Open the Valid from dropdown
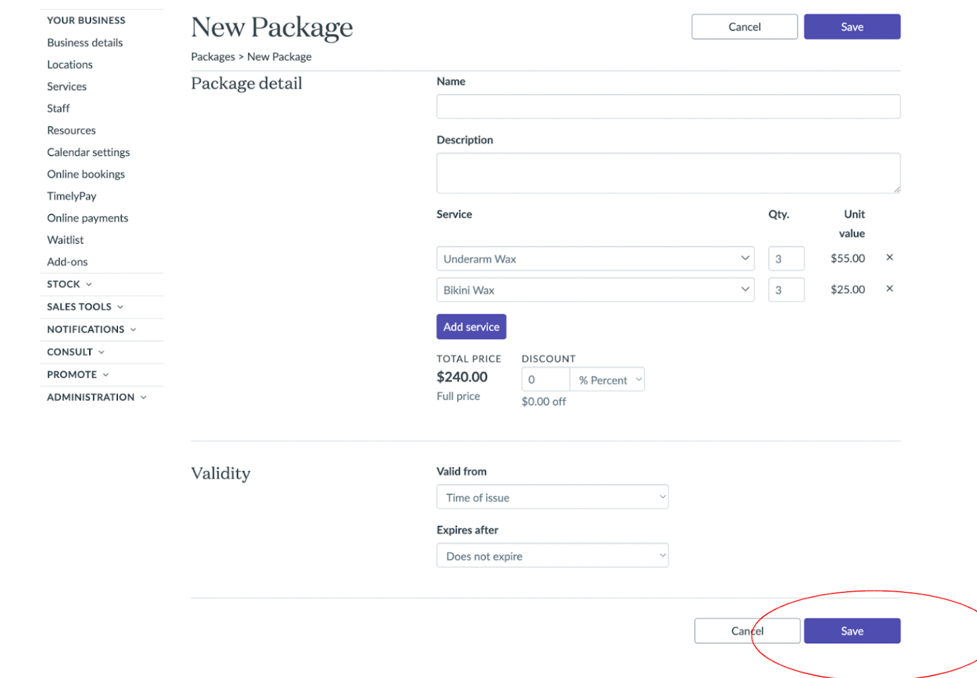Image resolution: width=977 pixels, height=678 pixels. [552, 497]
